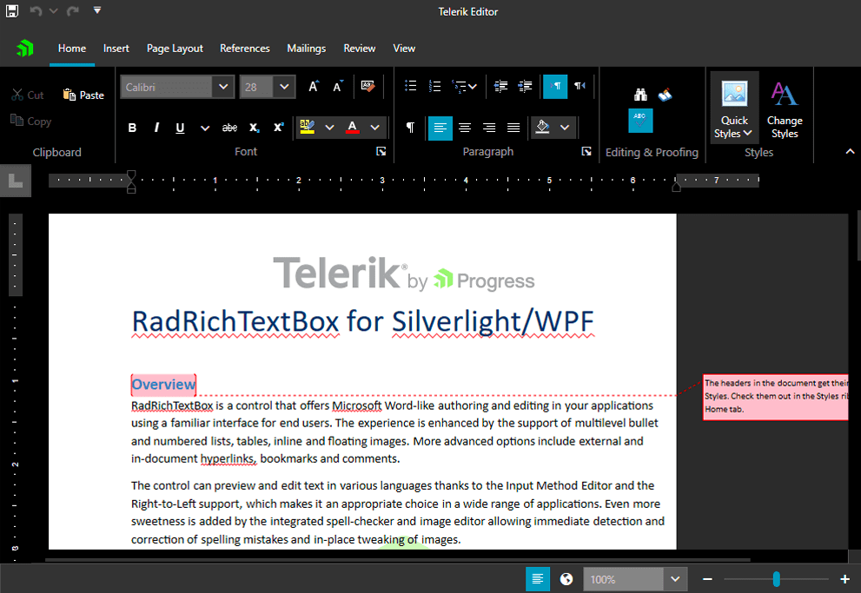Switch to Web Layout globe icon
This screenshot has width=861, height=593.
click(566, 579)
